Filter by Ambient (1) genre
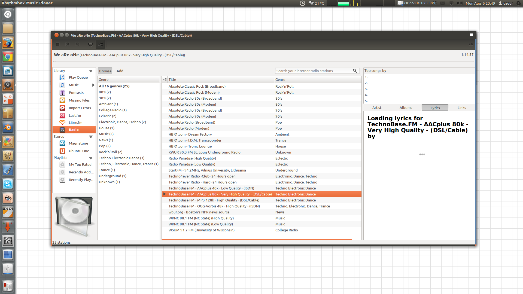The height and width of the screenshot is (294, 523). [129, 104]
